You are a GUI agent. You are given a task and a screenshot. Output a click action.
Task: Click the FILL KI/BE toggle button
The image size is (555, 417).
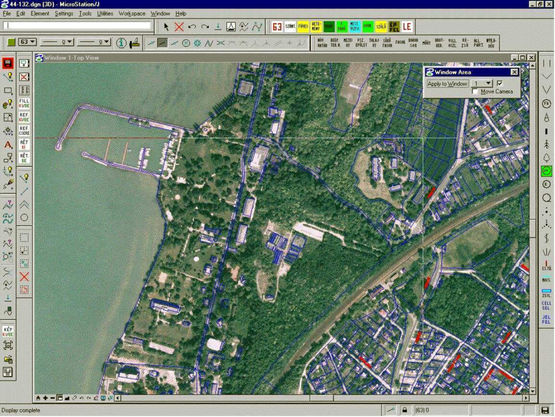24,103
